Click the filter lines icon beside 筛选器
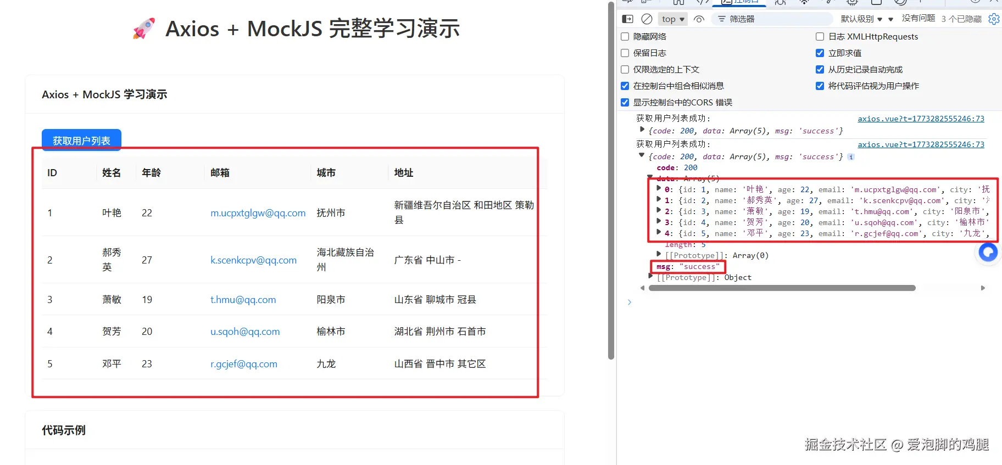 click(x=722, y=19)
